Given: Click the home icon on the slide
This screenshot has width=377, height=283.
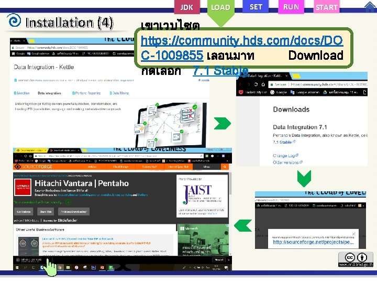Looking at the screenshot, I should [370, 7].
